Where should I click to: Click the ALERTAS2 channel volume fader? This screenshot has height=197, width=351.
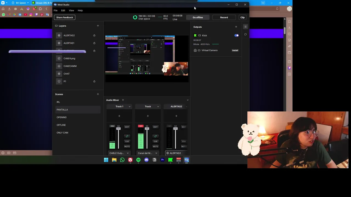coord(175,129)
